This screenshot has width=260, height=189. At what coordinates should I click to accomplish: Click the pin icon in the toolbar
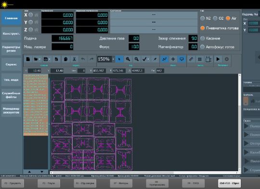tap(155, 59)
